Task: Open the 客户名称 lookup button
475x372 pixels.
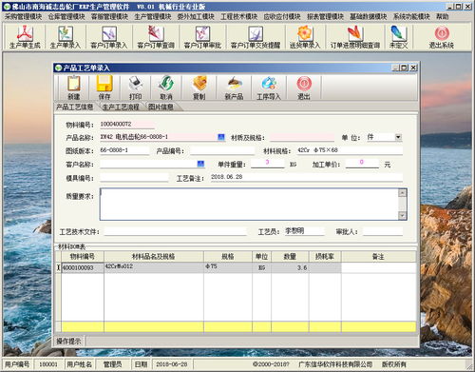Action: pyautogui.click(x=200, y=164)
